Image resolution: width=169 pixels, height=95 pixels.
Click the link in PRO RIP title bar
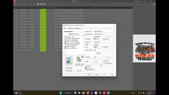point(138,1)
